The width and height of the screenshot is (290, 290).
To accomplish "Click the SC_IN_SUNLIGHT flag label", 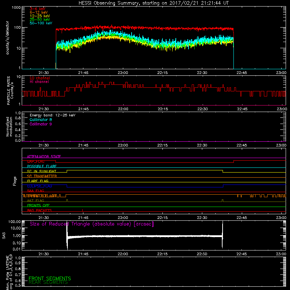I will point(42,171).
